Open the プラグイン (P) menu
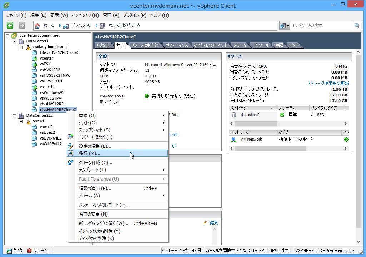The height and width of the screenshot is (257, 366). click(x=135, y=15)
